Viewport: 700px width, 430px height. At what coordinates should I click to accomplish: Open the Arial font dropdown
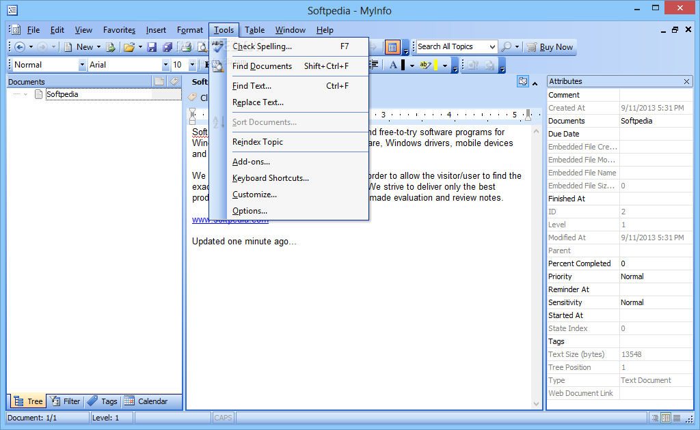(165, 65)
